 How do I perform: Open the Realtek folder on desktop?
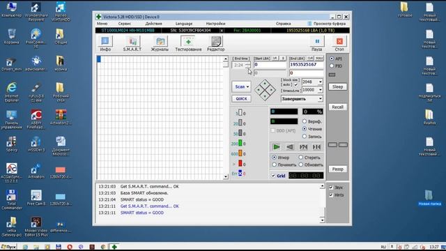click(x=429, y=117)
